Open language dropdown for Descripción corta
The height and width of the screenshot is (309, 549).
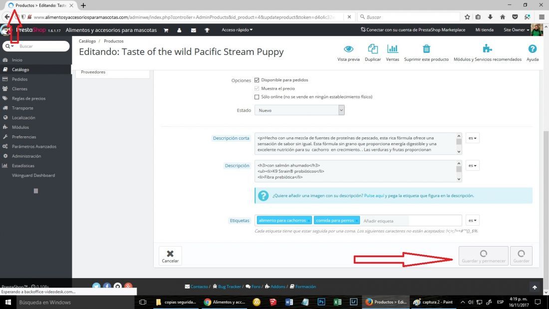point(472,138)
